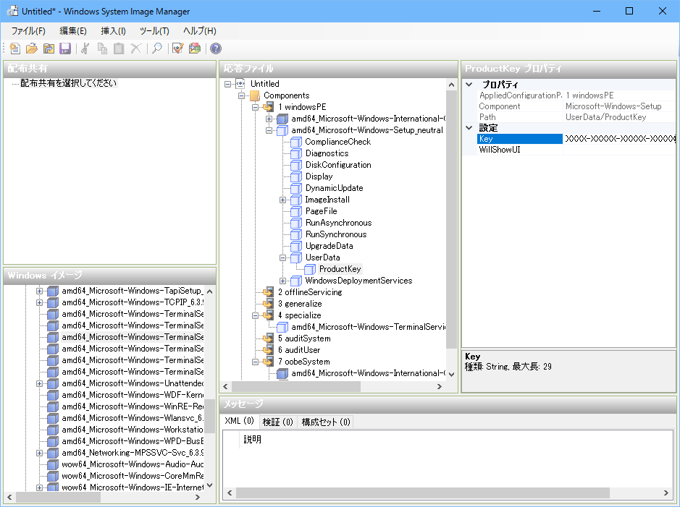Image resolution: width=680 pixels, height=507 pixels.
Task: Select the Diagnostics tree node
Action: point(327,153)
